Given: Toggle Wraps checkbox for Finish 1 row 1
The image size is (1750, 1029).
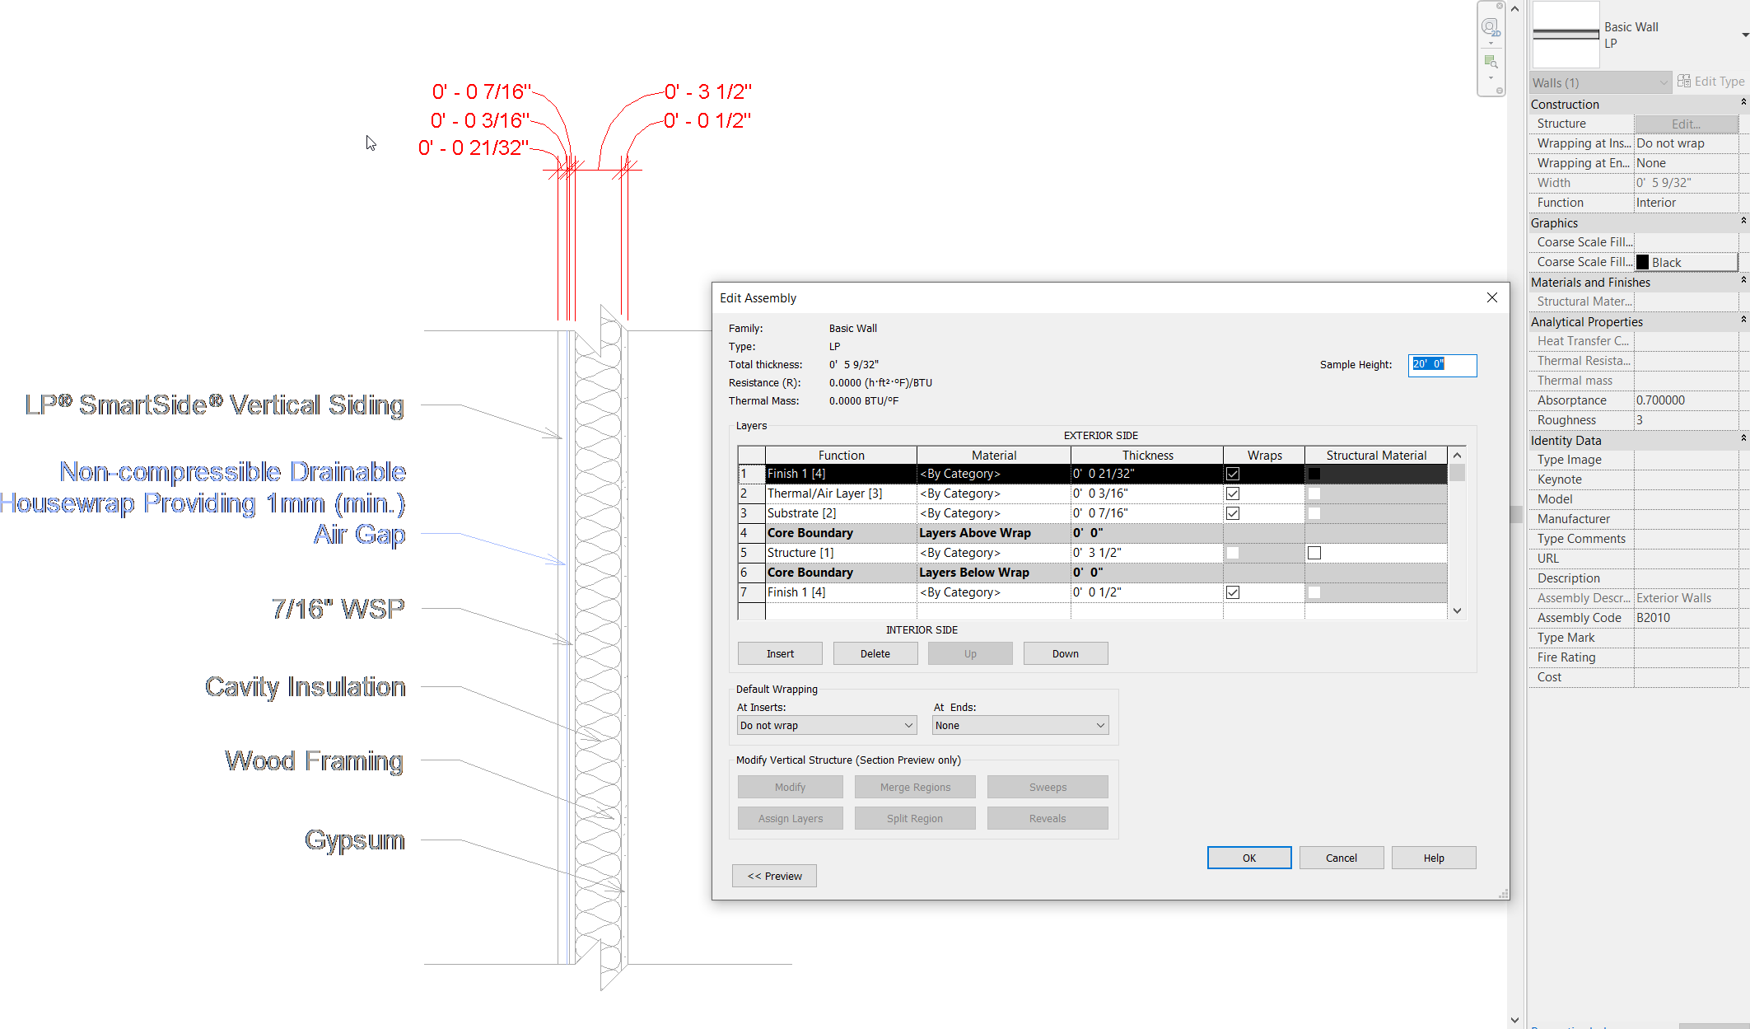Looking at the screenshot, I should tap(1233, 474).
